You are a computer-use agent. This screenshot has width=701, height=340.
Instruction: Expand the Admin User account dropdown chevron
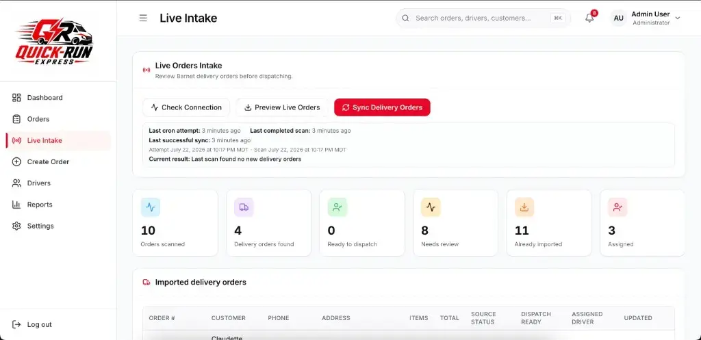[677, 18]
